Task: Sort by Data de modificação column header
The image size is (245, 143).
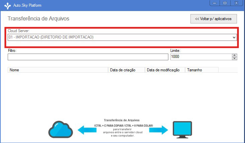Action: pos(165,70)
